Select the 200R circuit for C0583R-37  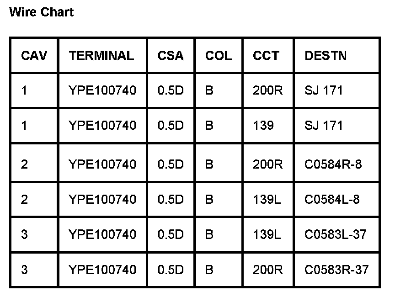(x=268, y=270)
